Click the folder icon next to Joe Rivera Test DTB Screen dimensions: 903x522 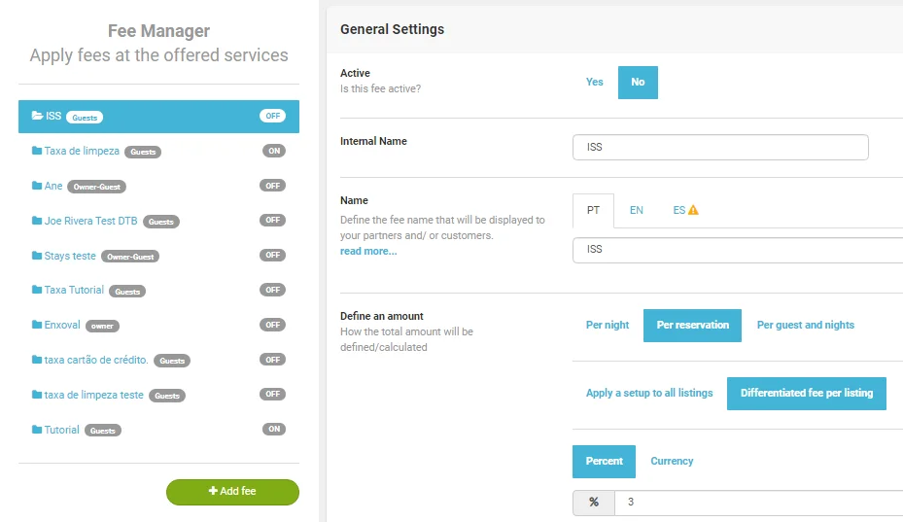point(37,221)
